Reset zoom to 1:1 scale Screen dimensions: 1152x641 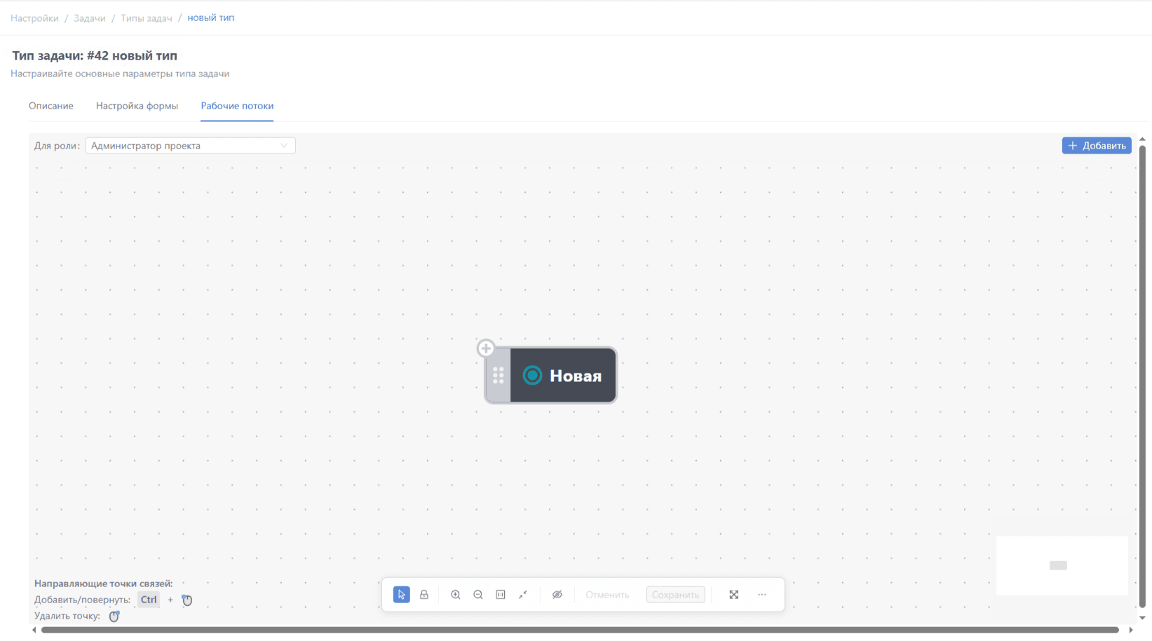click(501, 595)
